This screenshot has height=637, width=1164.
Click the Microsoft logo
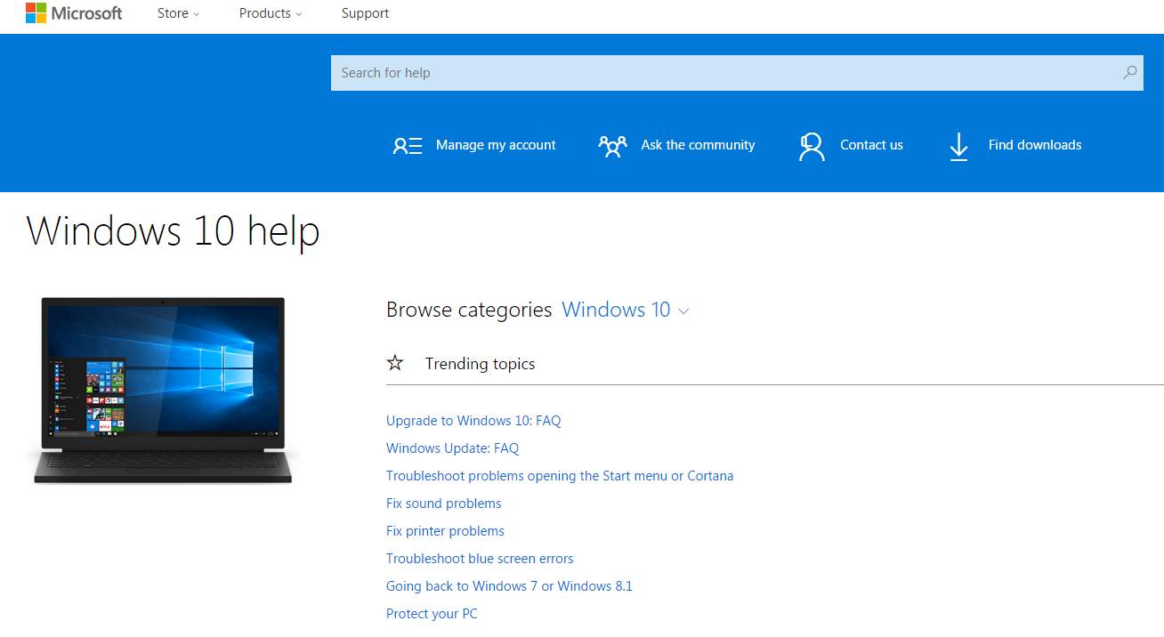(74, 12)
